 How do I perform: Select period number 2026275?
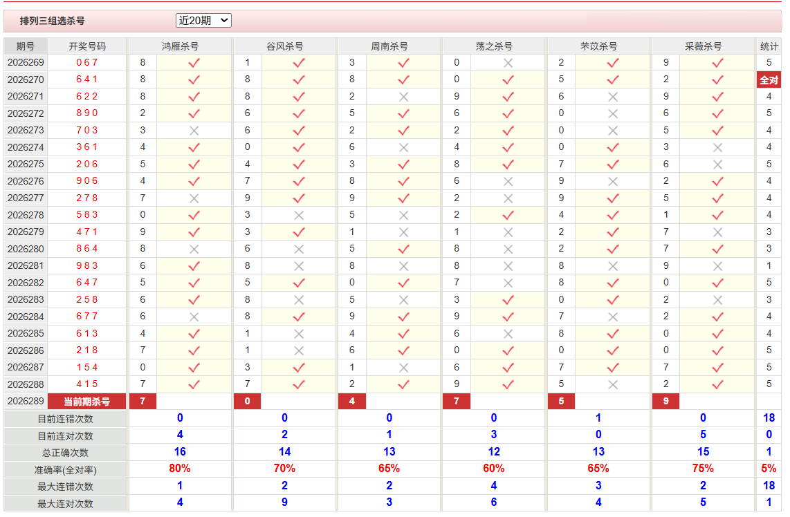26,164
